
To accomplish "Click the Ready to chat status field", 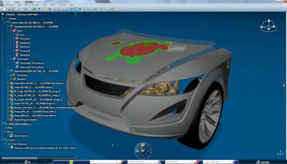I will [x=178, y=162].
